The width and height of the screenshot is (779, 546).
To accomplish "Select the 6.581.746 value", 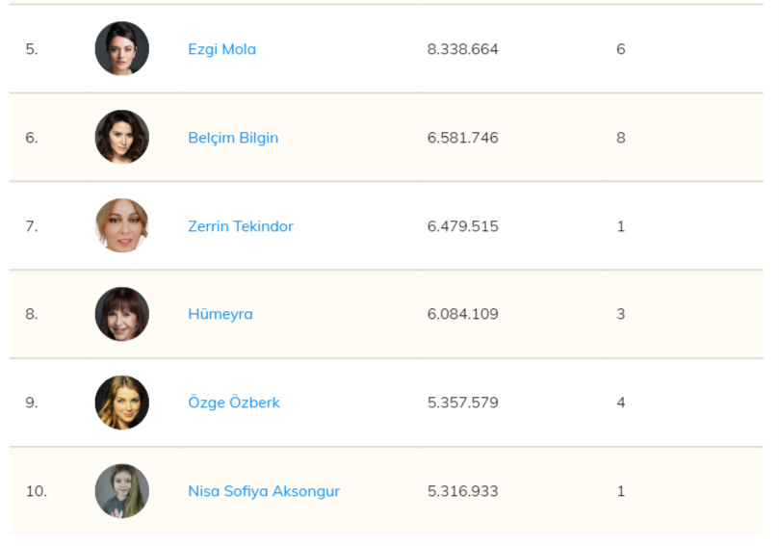I will 463,138.
